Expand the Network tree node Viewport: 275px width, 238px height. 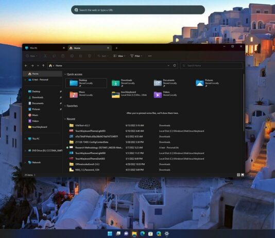click(25, 163)
